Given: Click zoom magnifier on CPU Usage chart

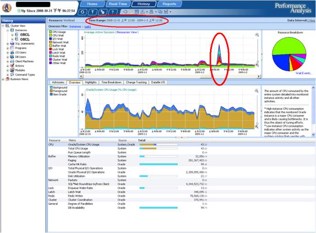Looking at the screenshot, I should coord(257,90).
